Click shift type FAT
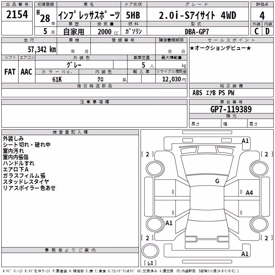This screenshot has width=275, height=275. pos(10,72)
